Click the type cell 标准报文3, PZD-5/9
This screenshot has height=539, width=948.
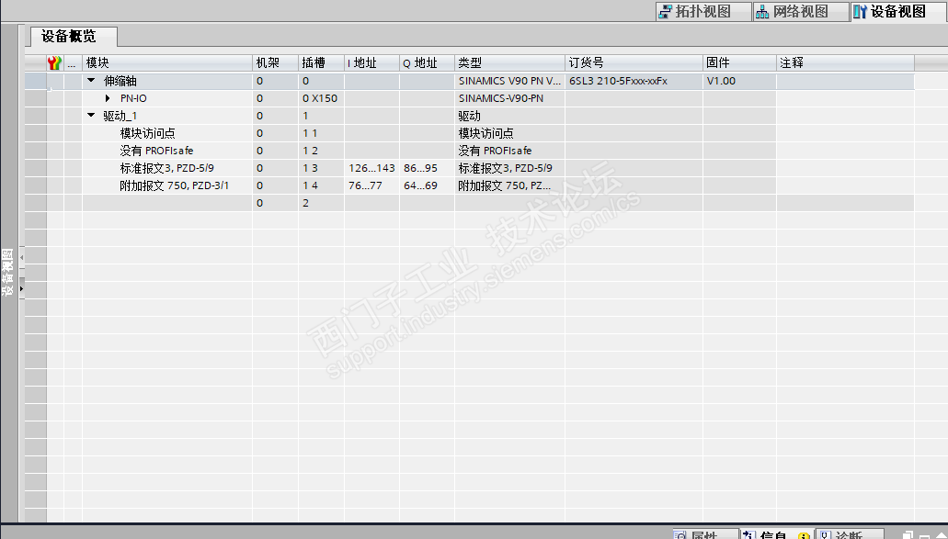coord(509,168)
